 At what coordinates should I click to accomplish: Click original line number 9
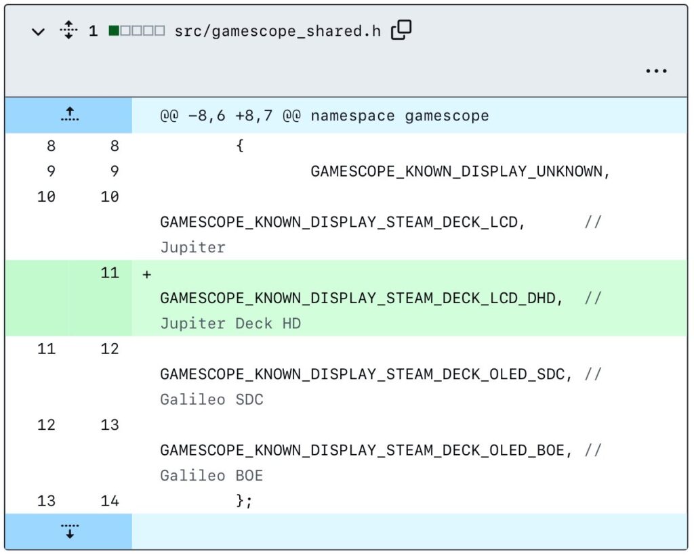(x=51, y=171)
